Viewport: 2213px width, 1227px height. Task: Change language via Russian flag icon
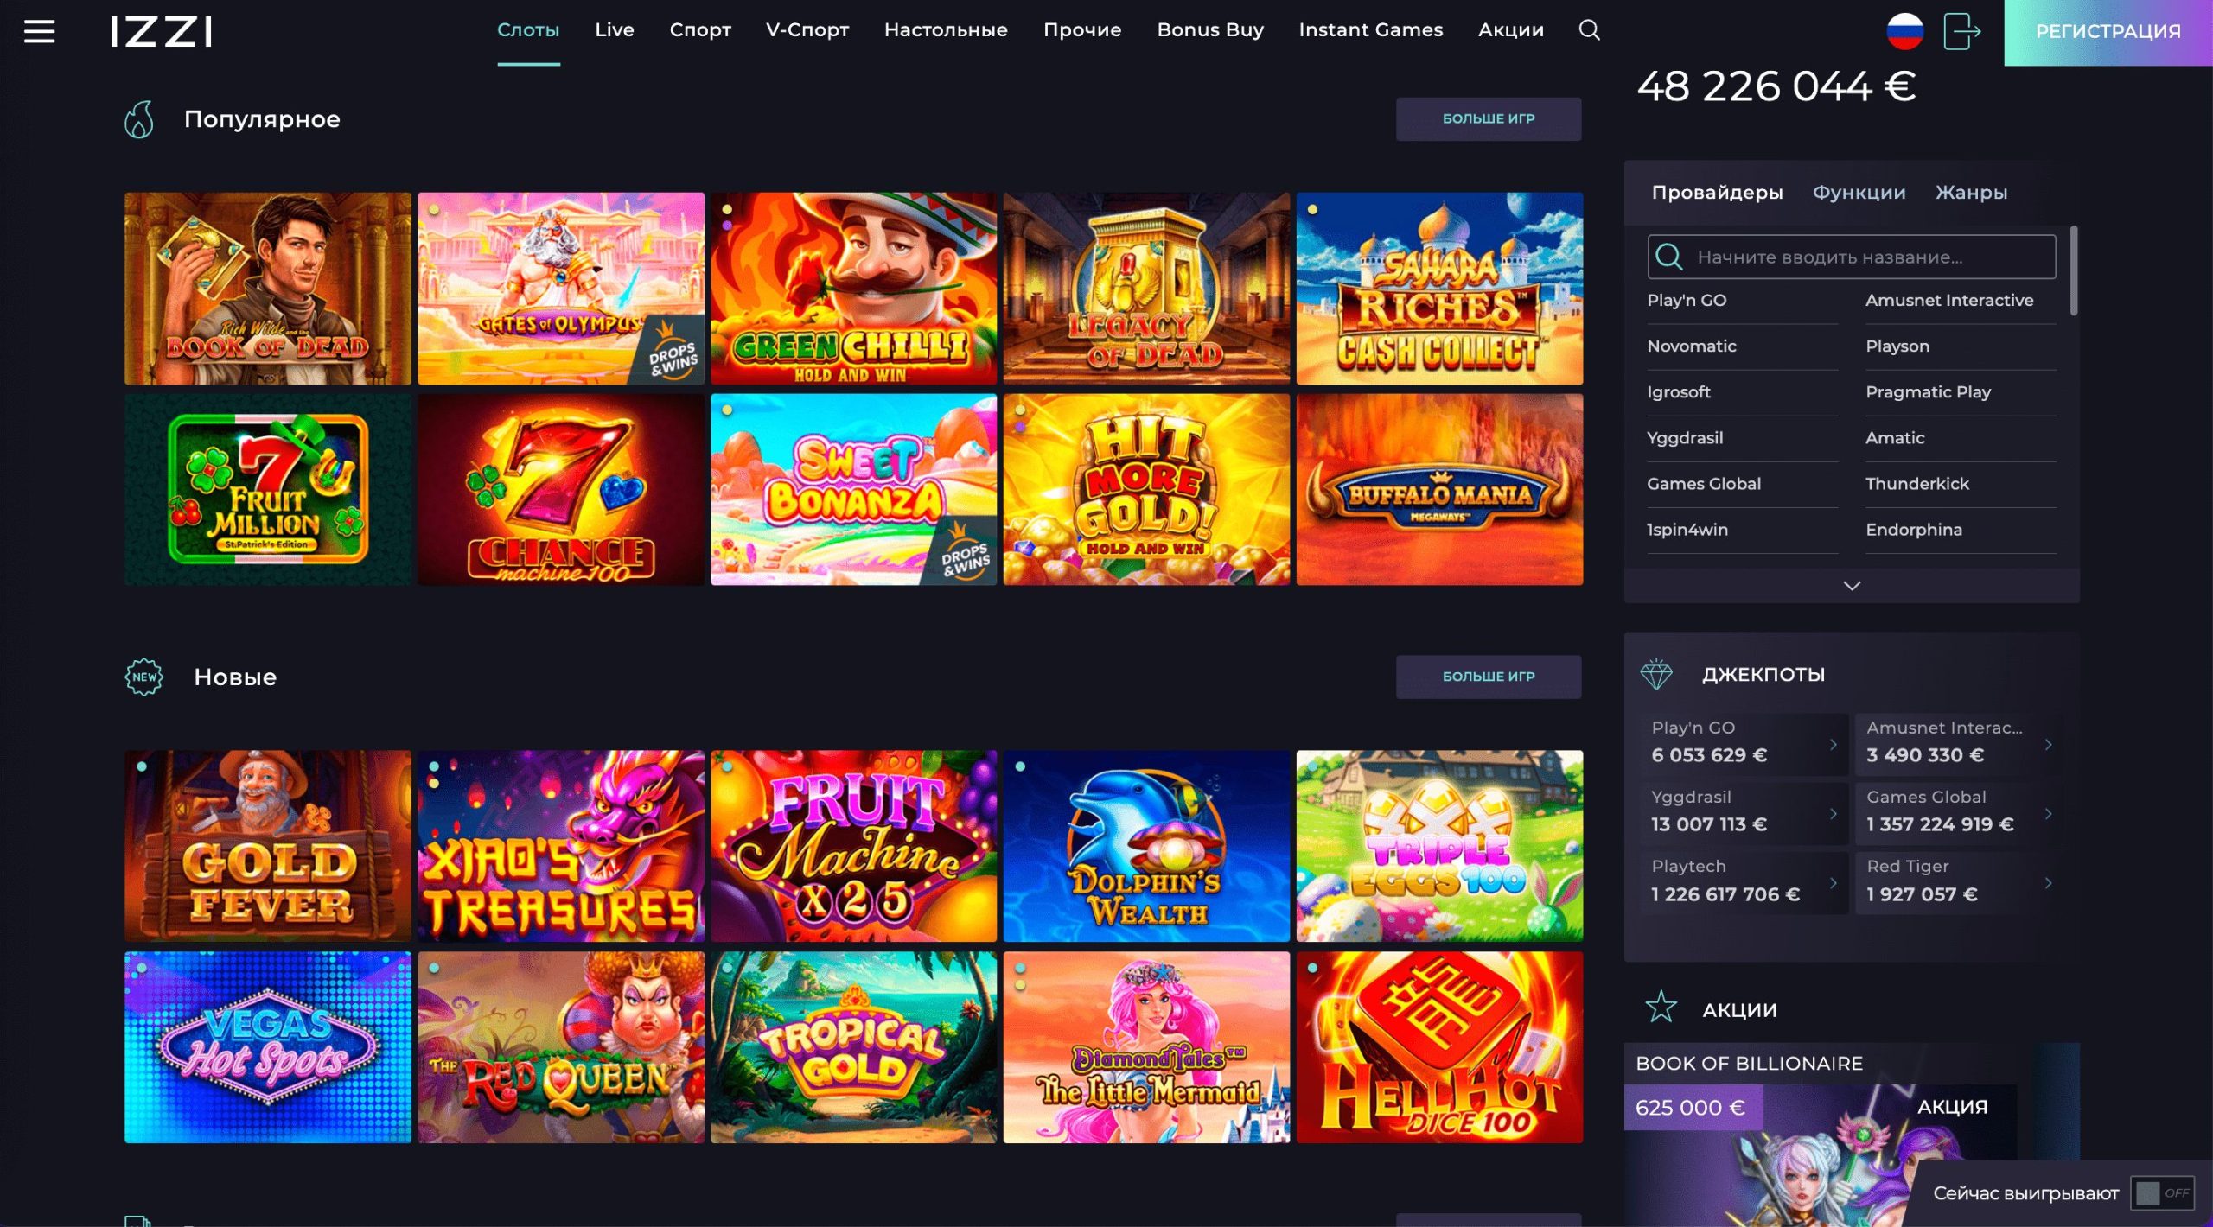pyautogui.click(x=1904, y=32)
